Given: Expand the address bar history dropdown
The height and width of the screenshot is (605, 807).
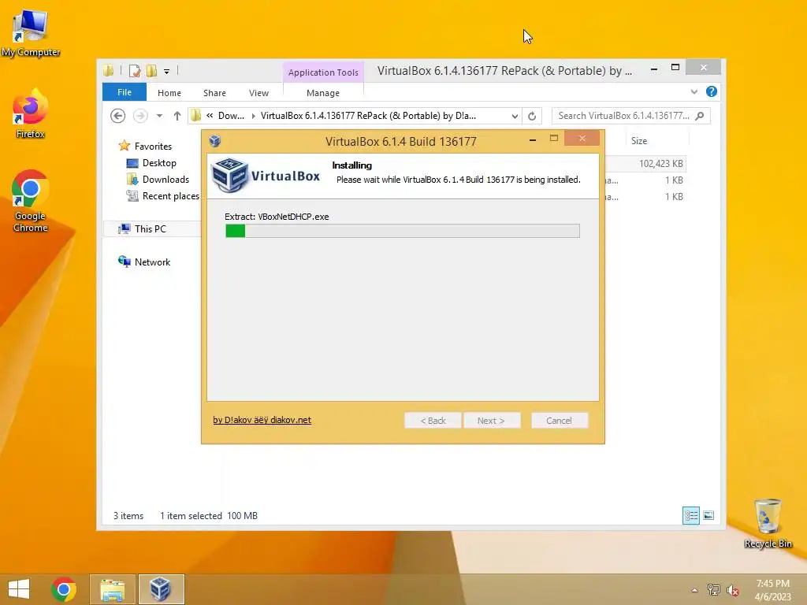Looking at the screenshot, I should pos(514,116).
